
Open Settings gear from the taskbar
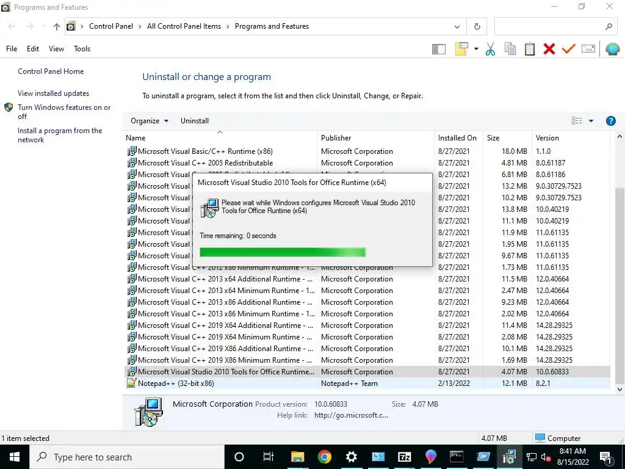click(351, 457)
